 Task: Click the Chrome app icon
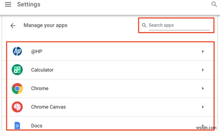pos(17,89)
